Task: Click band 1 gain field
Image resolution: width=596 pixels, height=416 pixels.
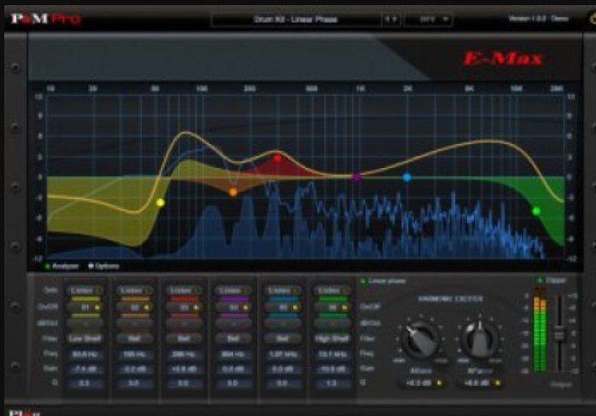Action: tap(86, 369)
